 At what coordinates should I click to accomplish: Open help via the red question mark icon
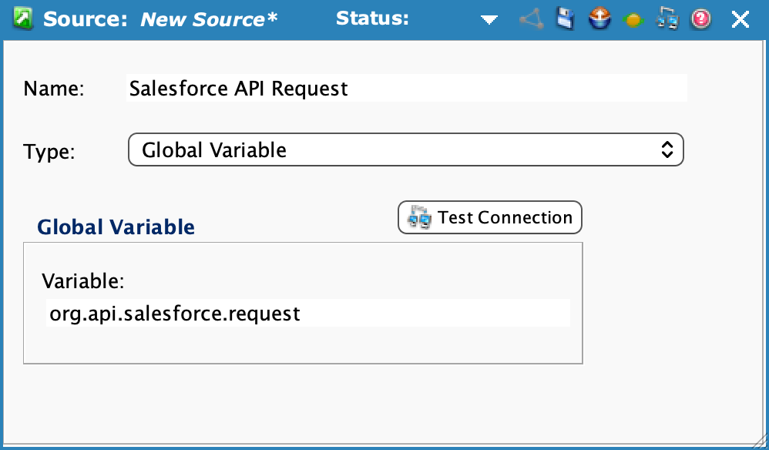pyautogui.click(x=700, y=20)
